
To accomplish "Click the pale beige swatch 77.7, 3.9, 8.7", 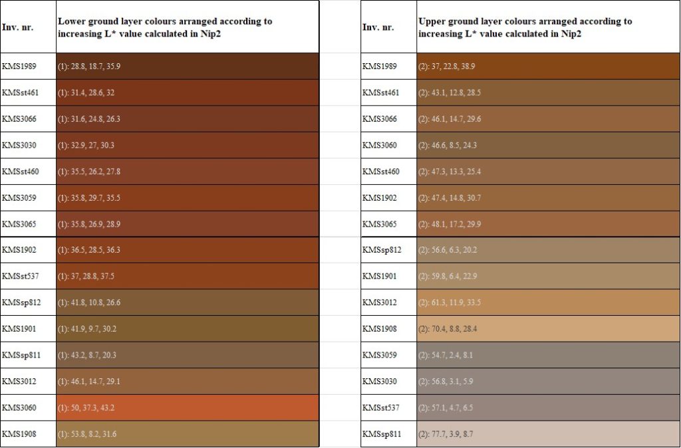I will [x=548, y=434].
